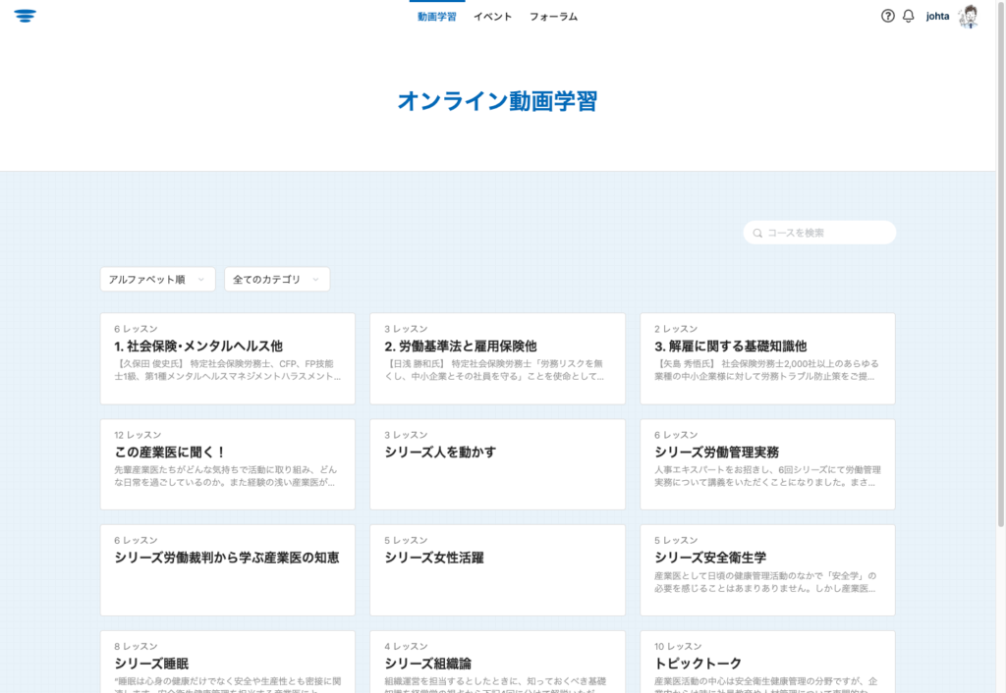Click the johta user avatar image
Screen dimensions: 1006x693
click(969, 16)
